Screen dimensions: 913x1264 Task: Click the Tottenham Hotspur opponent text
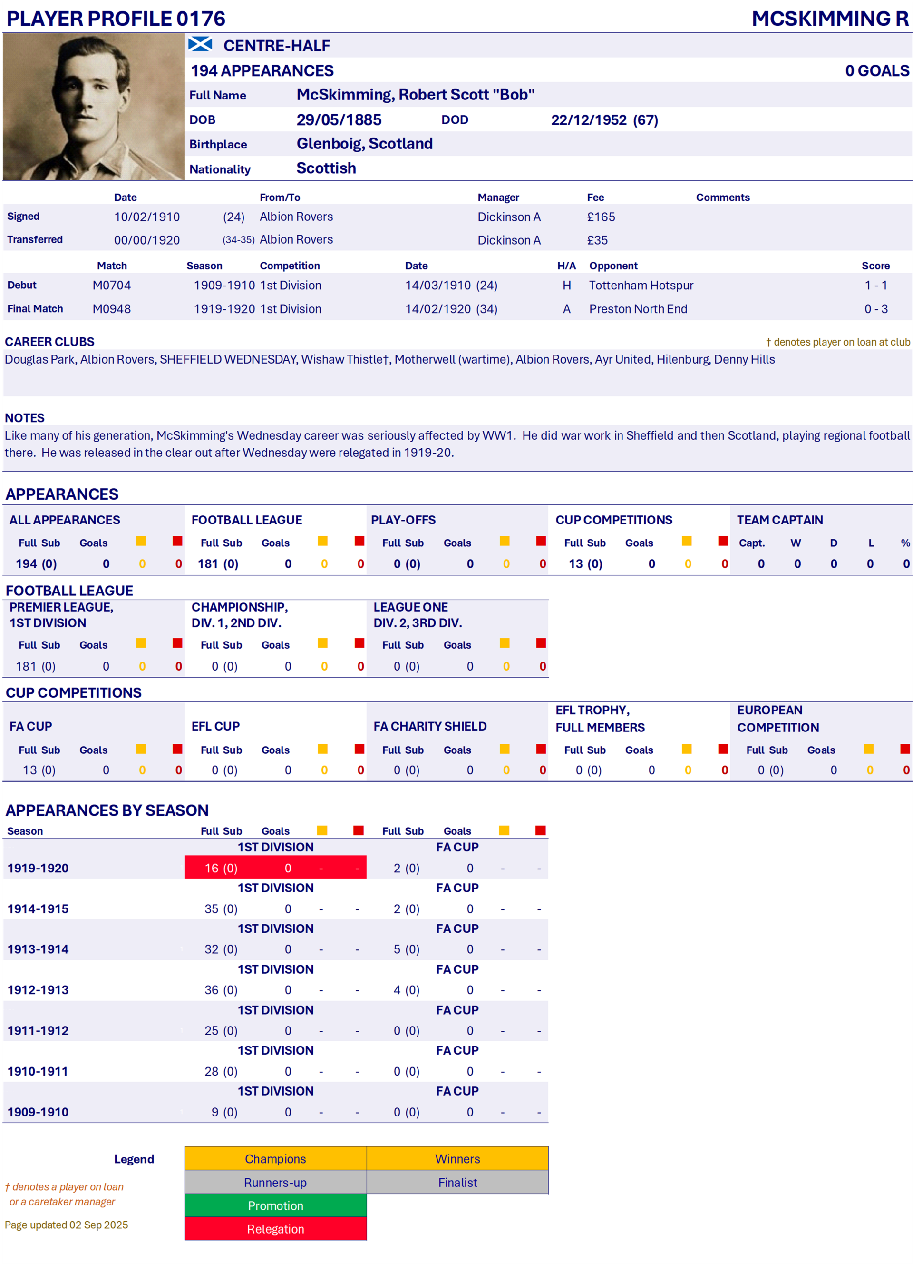point(641,286)
